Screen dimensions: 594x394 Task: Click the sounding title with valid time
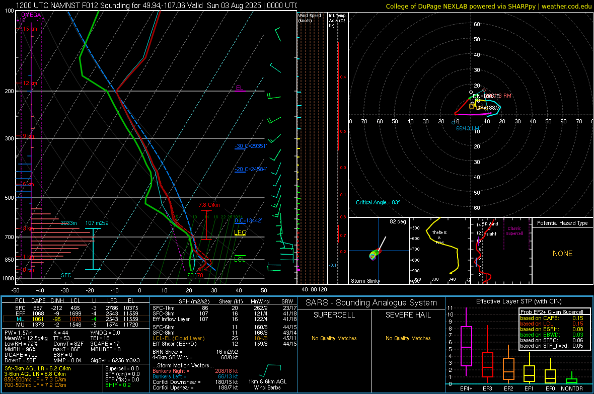[x=157, y=6]
